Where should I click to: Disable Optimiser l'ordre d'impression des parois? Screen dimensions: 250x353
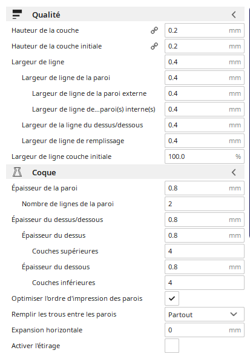tap(172, 298)
